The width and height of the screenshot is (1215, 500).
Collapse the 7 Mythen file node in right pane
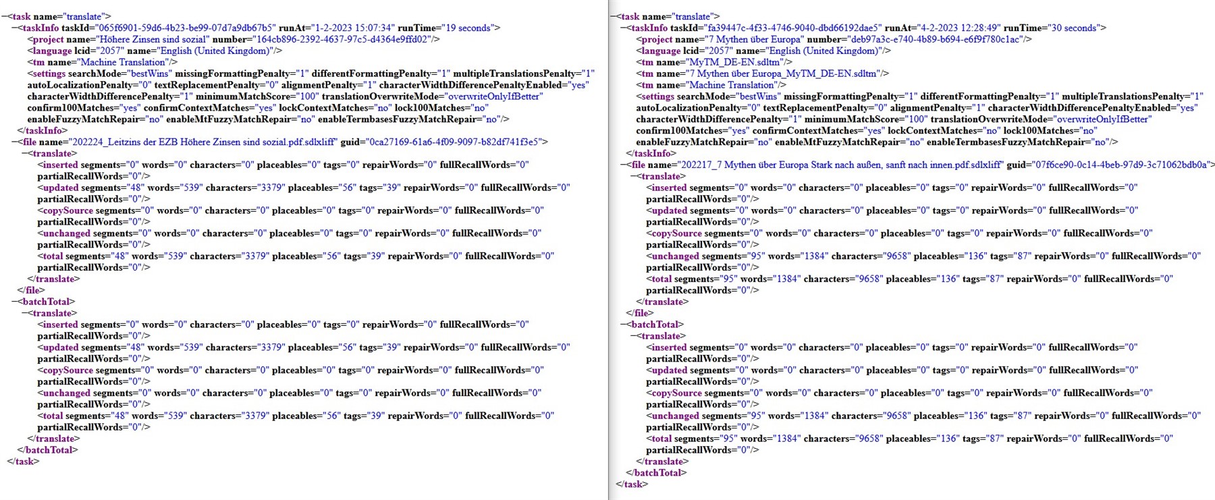(624, 165)
